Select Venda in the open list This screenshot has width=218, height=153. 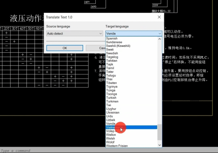pyautogui.click(x=131, y=124)
